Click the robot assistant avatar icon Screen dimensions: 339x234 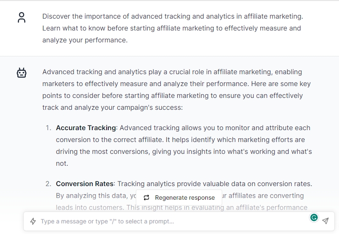pos(22,73)
